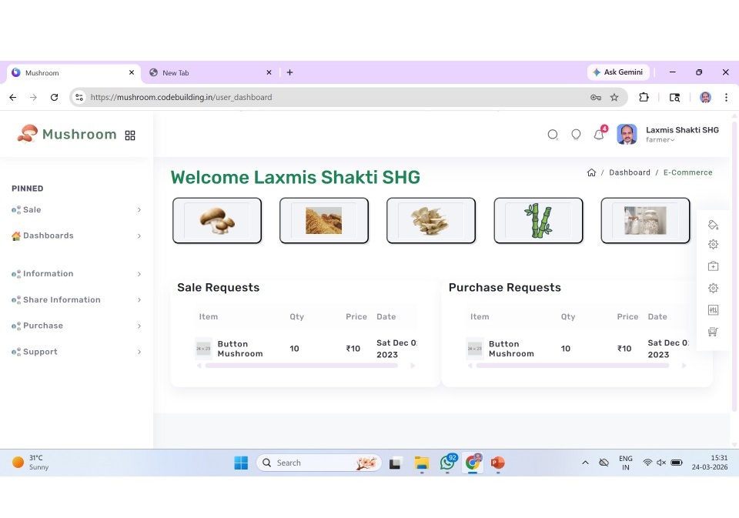Viewport: 739px width, 518px height.
Task: Open notifications bell with badge 4
Action: pyautogui.click(x=599, y=135)
